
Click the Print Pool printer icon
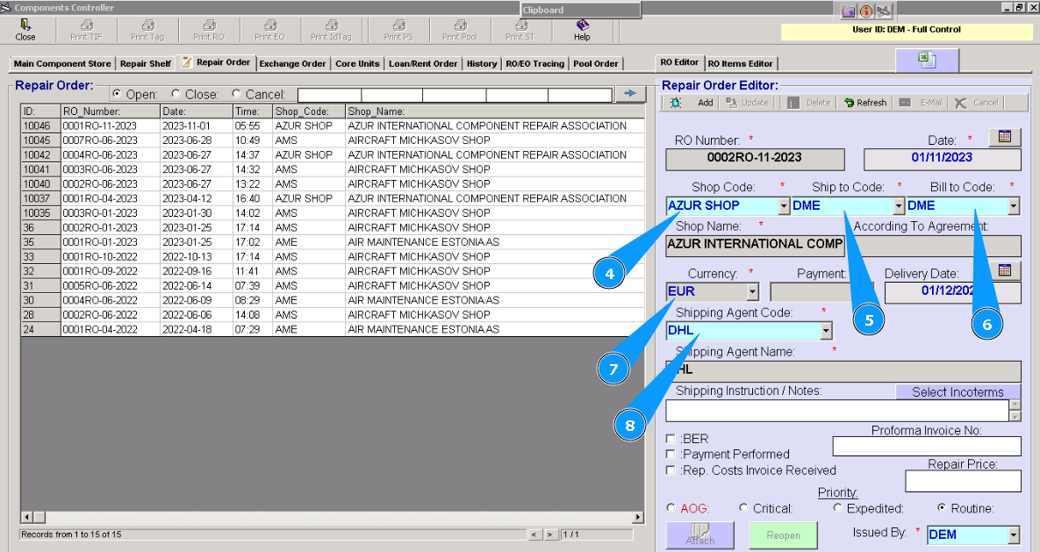460,25
